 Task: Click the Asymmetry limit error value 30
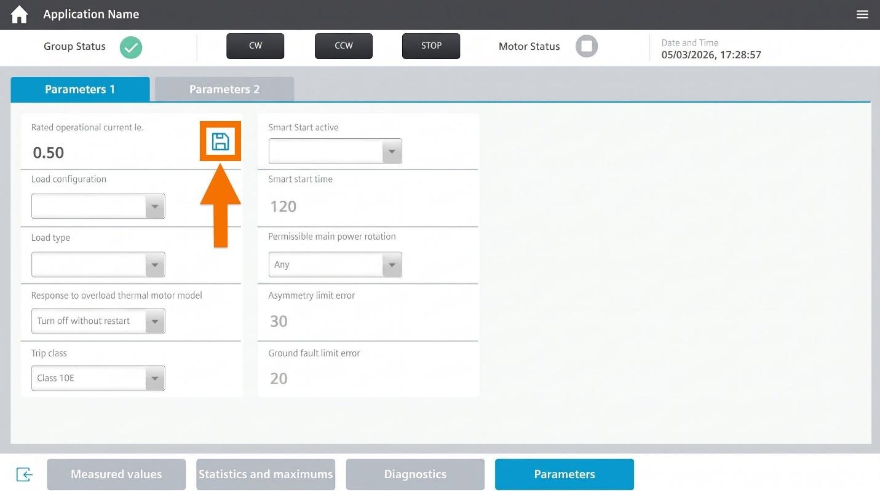279,321
